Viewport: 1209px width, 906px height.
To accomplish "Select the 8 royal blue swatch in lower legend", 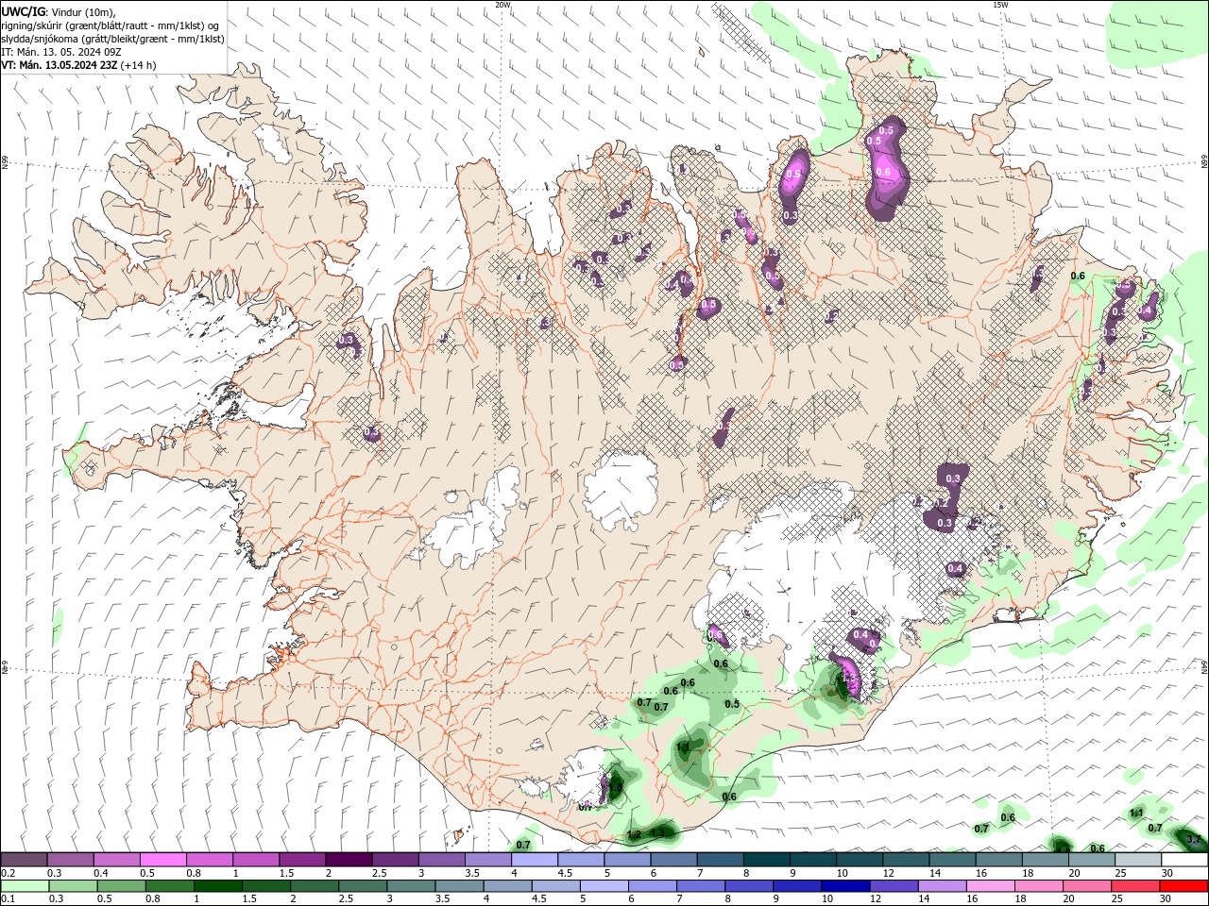I will [747, 886].
